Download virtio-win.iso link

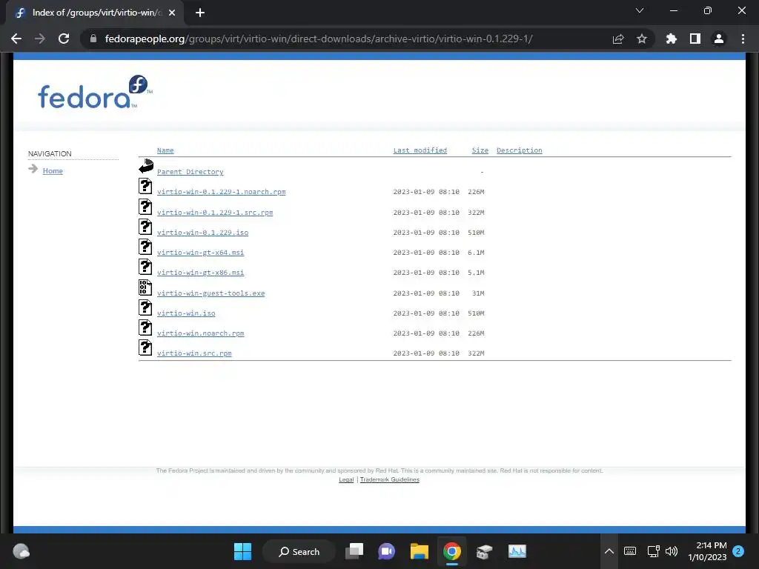tap(186, 313)
